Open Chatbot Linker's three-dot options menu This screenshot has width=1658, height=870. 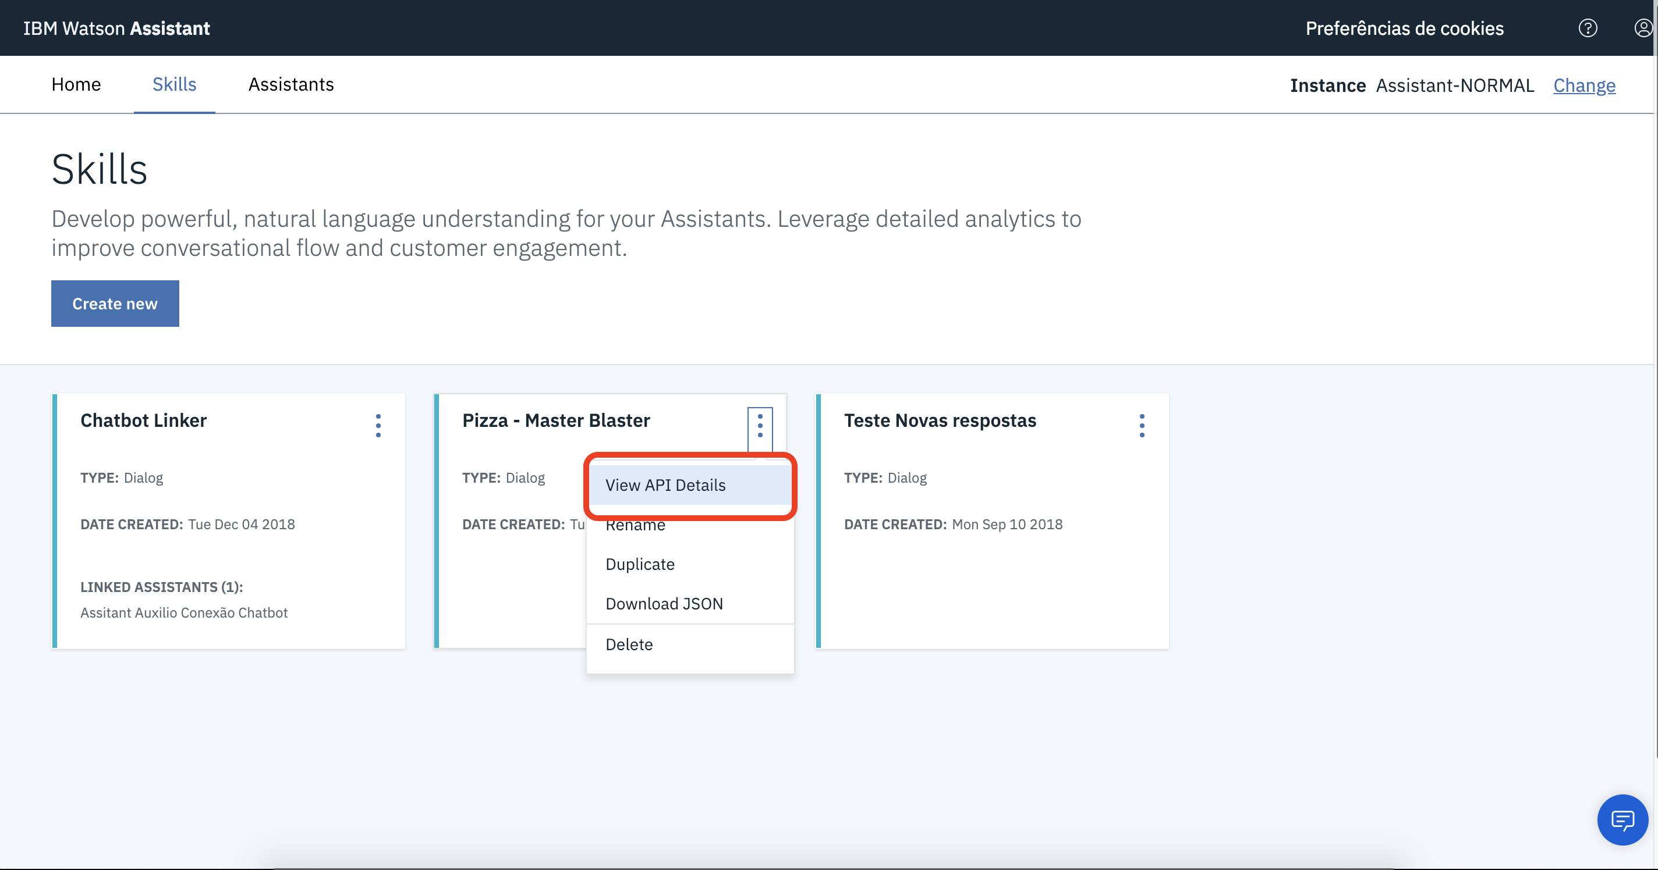pyautogui.click(x=378, y=425)
